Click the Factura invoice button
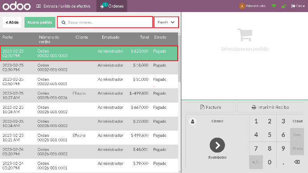This screenshot has height=173, width=308. 211,107
